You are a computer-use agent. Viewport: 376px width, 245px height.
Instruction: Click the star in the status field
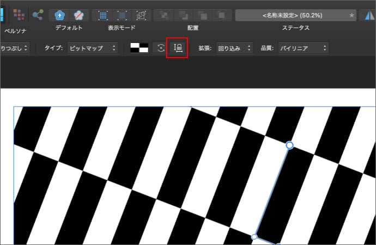click(x=352, y=15)
